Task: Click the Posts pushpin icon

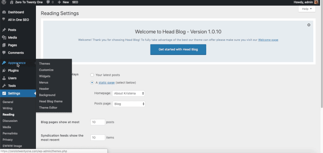Action: click(x=4, y=30)
